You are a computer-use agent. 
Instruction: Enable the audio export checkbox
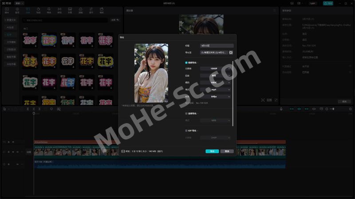pos(186,114)
